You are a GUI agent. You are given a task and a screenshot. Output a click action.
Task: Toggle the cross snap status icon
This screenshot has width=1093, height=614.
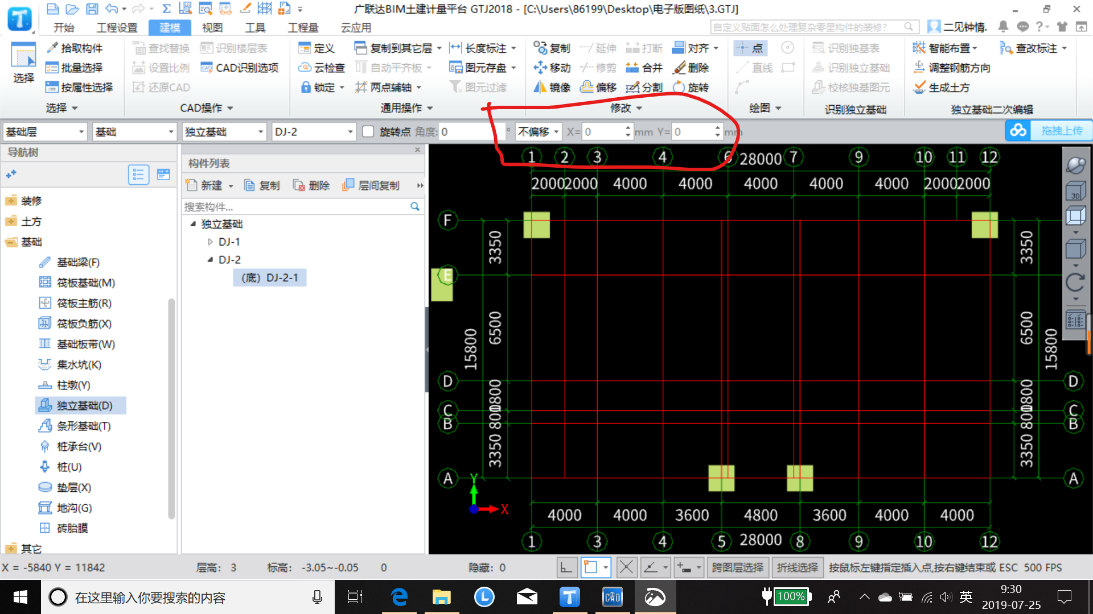point(626,567)
